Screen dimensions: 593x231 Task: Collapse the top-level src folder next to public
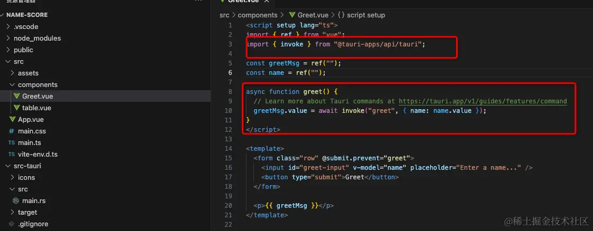(8, 61)
